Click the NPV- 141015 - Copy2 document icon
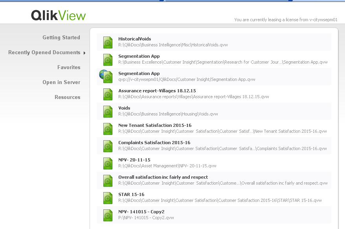345x229 pixels. coord(108,215)
